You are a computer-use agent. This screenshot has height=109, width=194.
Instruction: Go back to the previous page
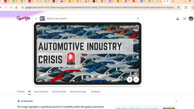tap(1, 7)
